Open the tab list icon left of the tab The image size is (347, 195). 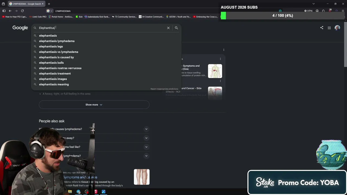(x=3, y=4)
